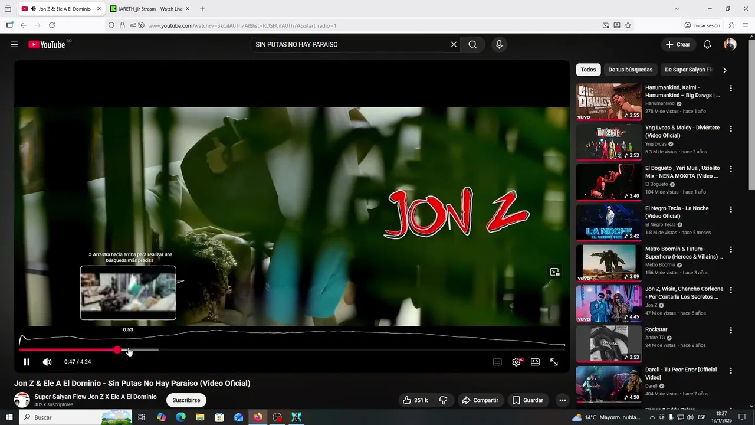
Task: Click the Iniciar sesión browser button
Action: 703,25
